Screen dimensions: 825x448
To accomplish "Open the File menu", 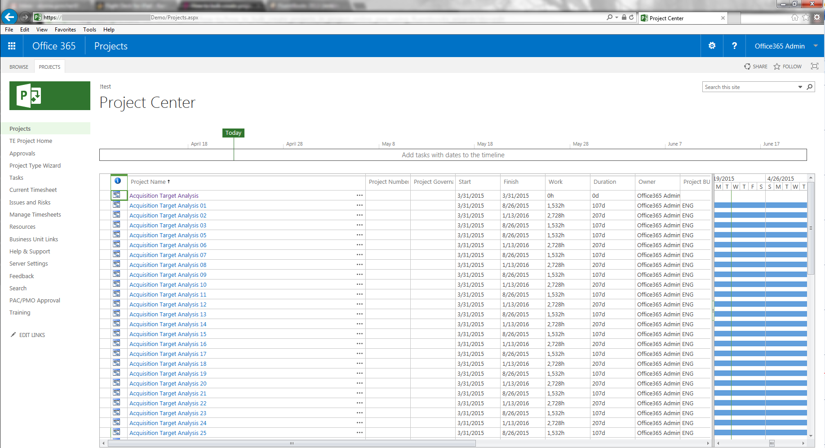I will 9,30.
